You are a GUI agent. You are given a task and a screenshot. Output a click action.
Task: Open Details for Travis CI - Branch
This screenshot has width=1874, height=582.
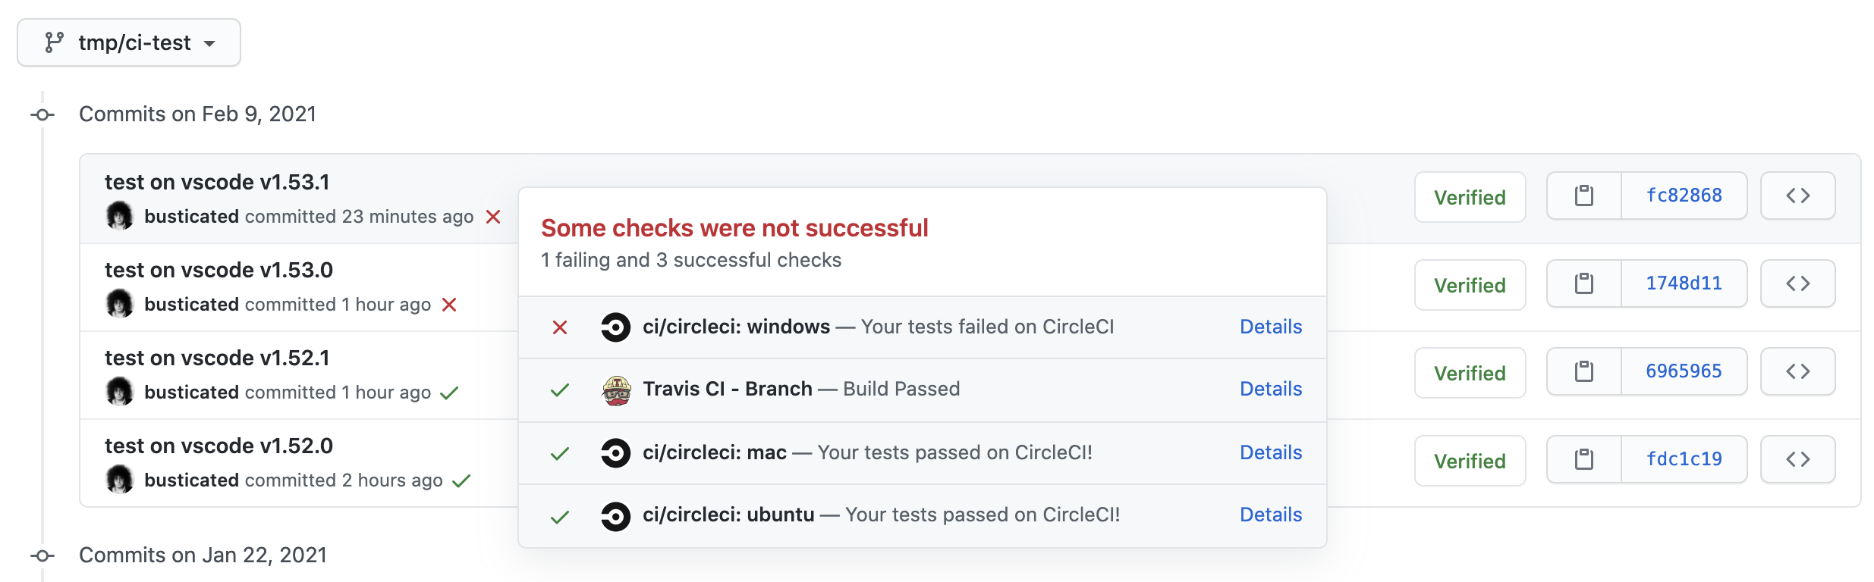1270,389
